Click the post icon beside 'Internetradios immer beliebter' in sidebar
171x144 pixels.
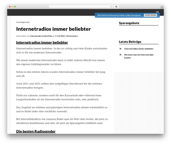[x=120, y=49]
